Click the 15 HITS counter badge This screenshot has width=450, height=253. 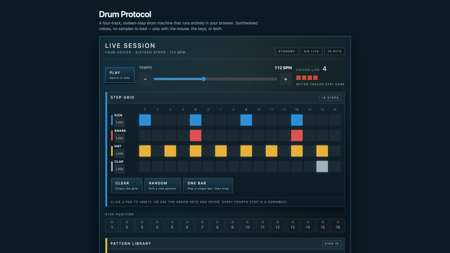pos(334,51)
